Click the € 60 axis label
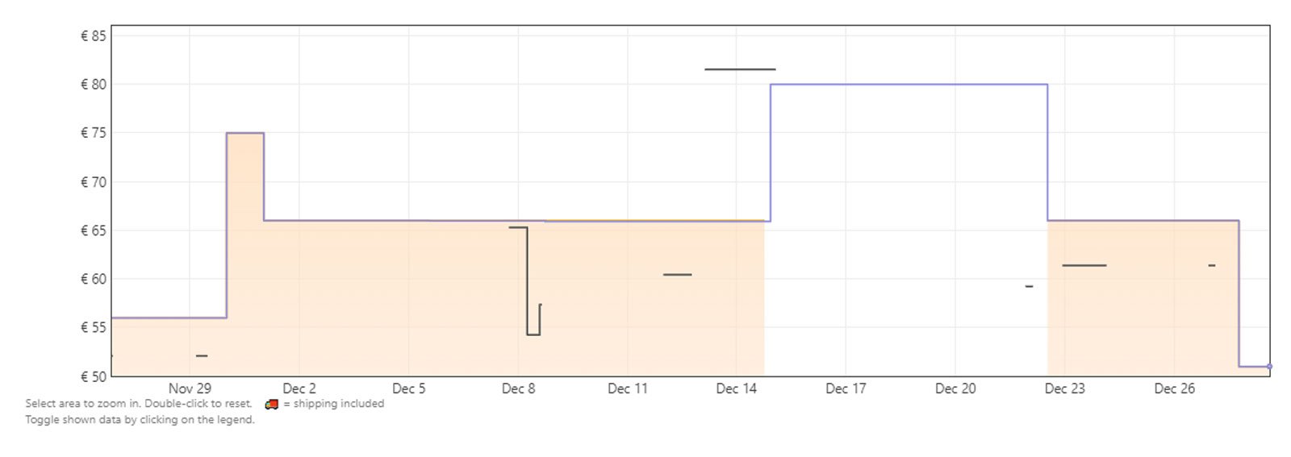Viewport: 1291px width, 457px height. [x=93, y=279]
